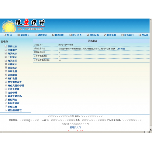Open the 模板列表 sidebar link
Viewport: 152px width, 152px height.
12,100
